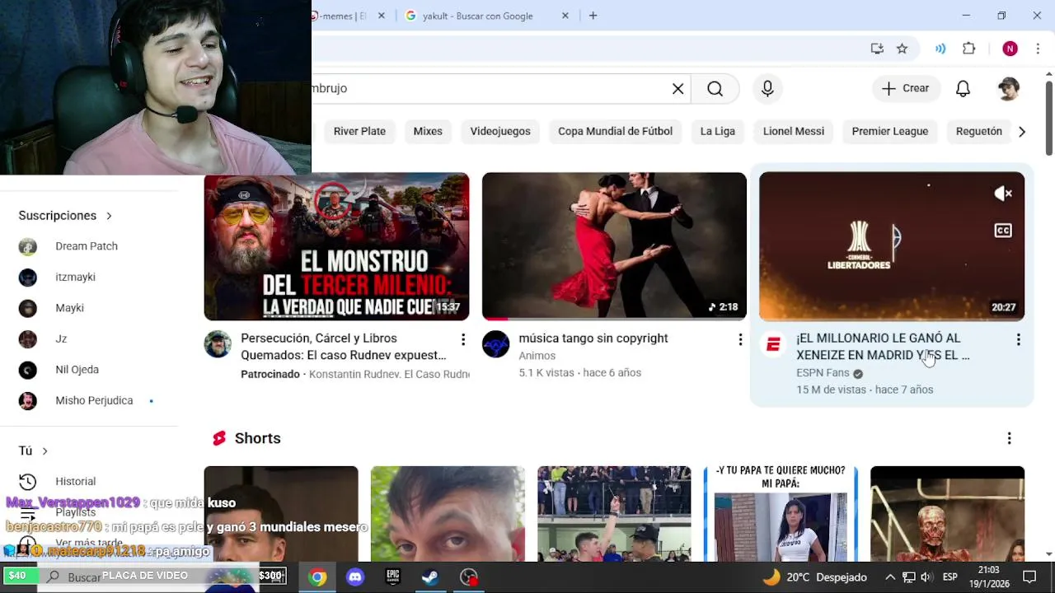Screen dimensions: 1055x593
Task: Unmute the Libertadores preview video
Action: [x=1003, y=194]
